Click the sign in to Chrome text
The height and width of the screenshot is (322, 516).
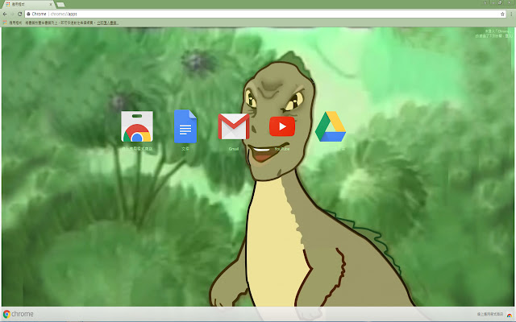pyautogui.click(x=493, y=34)
